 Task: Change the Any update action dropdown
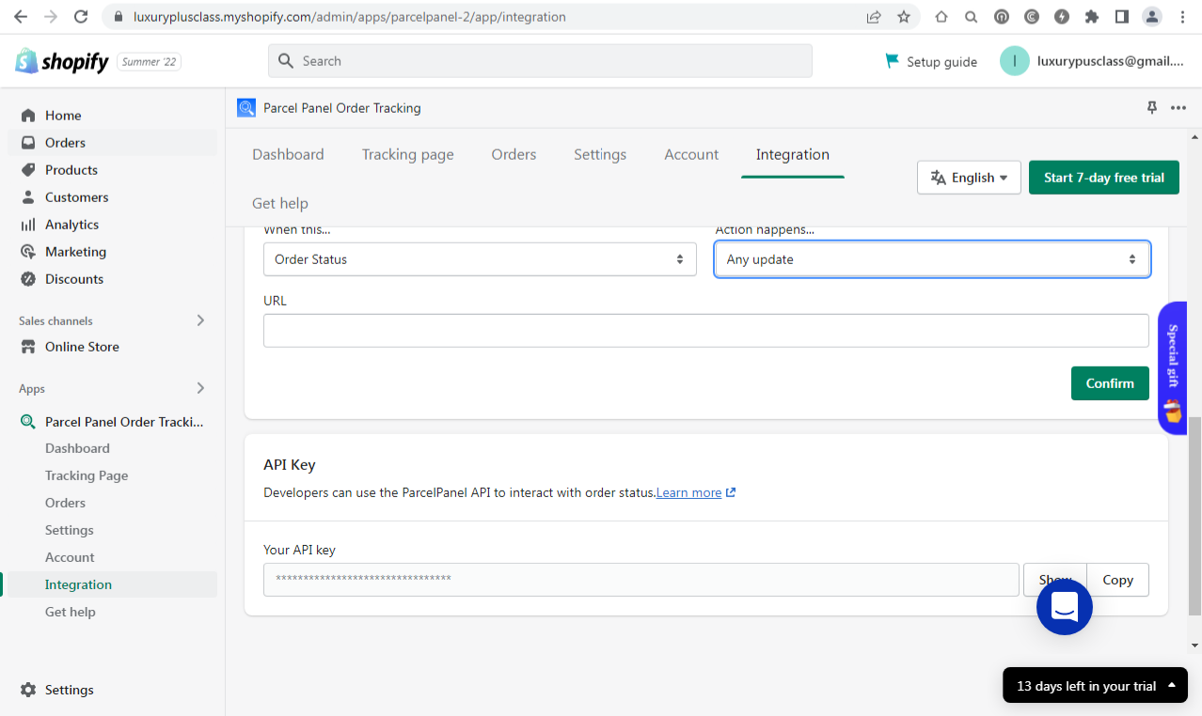click(x=931, y=258)
